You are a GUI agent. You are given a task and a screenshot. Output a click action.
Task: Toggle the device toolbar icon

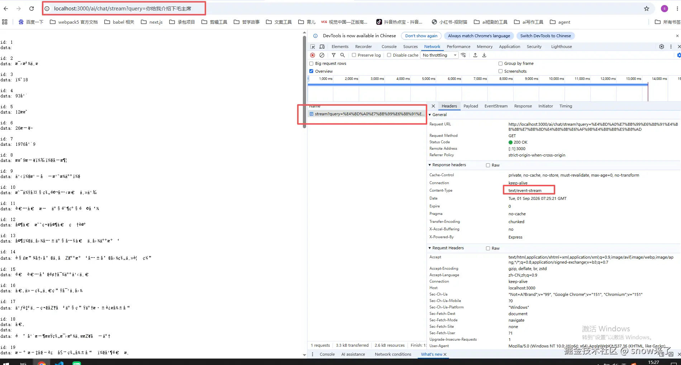click(322, 47)
